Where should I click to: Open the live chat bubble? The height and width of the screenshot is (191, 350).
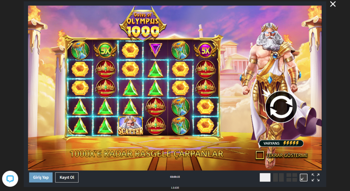10,178
